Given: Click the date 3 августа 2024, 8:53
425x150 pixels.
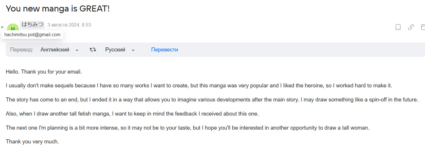Looking at the screenshot, I should point(69,25).
